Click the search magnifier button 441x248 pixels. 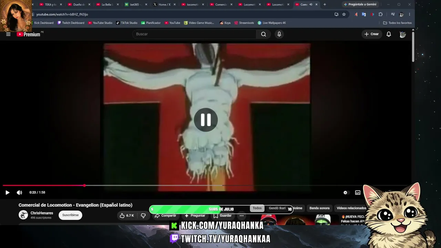tap(264, 34)
